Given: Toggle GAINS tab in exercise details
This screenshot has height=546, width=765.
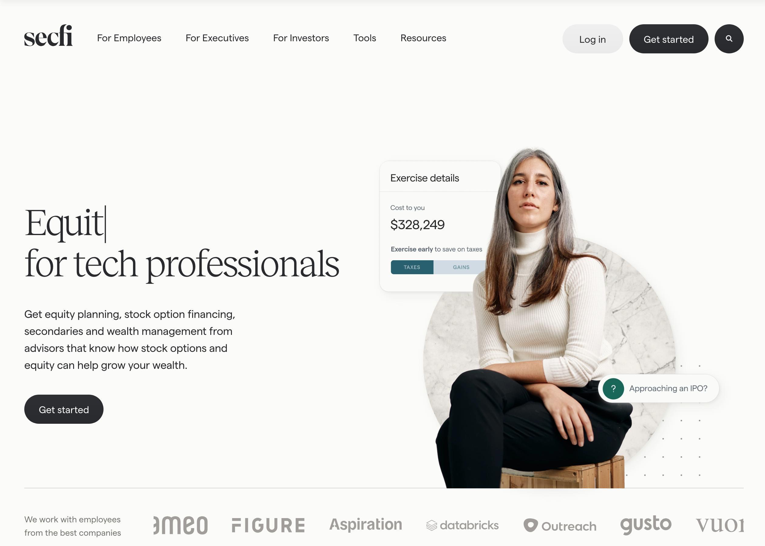Looking at the screenshot, I should point(461,267).
